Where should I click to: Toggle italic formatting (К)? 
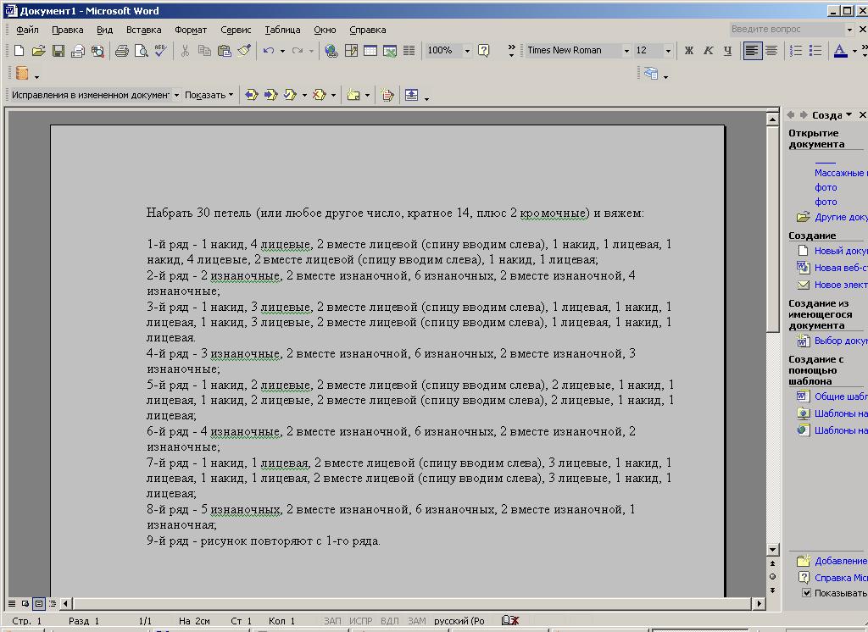pyautogui.click(x=709, y=51)
